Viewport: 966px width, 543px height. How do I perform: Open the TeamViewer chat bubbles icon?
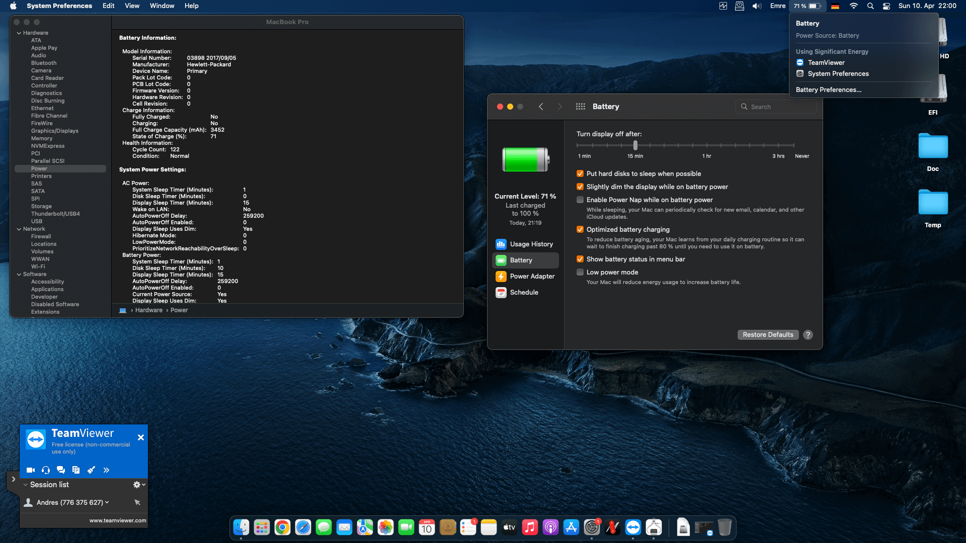[x=61, y=470]
